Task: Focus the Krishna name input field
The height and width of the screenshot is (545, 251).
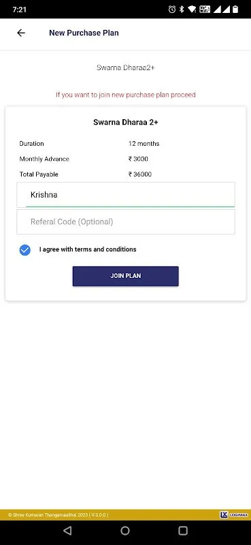Action: click(126, 195)
